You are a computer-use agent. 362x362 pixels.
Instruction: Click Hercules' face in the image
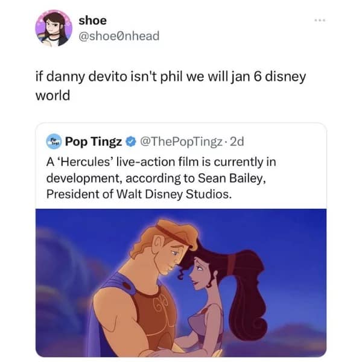pyautogui.click(x=170, y=258)
